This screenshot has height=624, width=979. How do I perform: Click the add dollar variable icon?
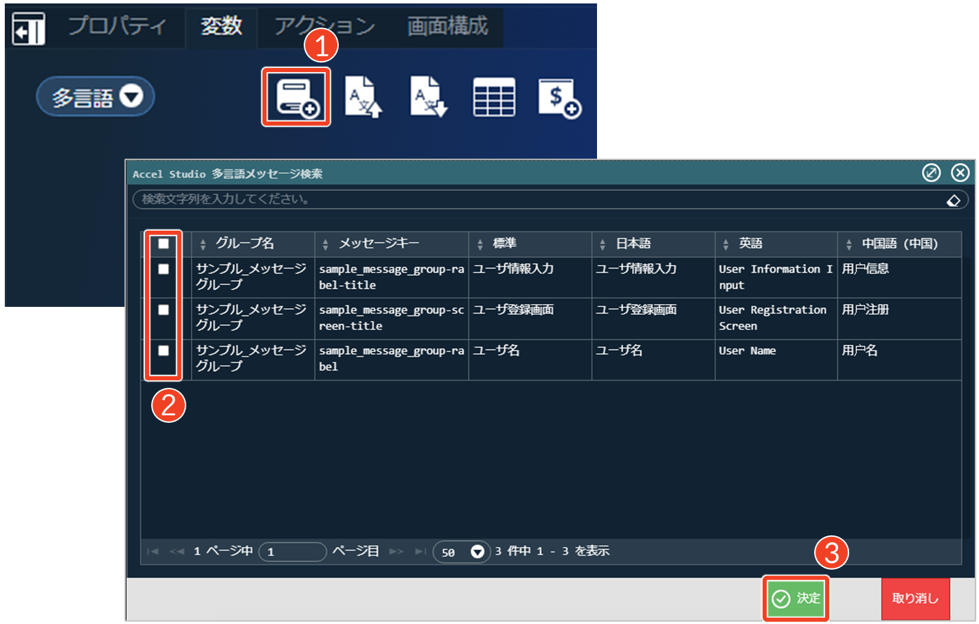coord(559,97)
